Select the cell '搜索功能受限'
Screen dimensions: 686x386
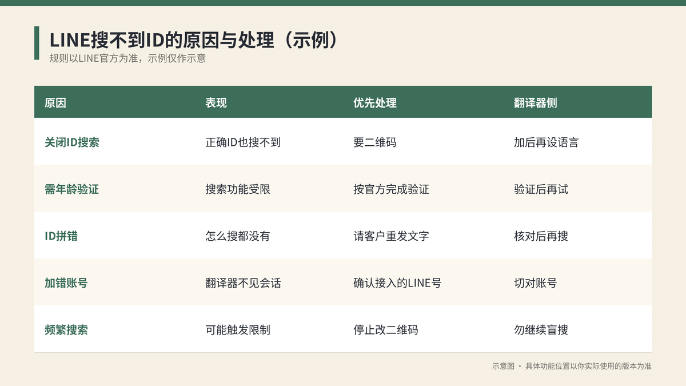pyautogui.click(x=238, y=189)
